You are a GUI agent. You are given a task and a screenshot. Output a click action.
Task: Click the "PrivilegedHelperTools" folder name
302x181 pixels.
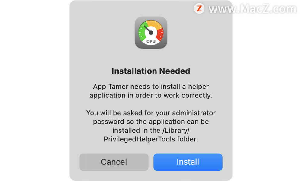point(140,139)
